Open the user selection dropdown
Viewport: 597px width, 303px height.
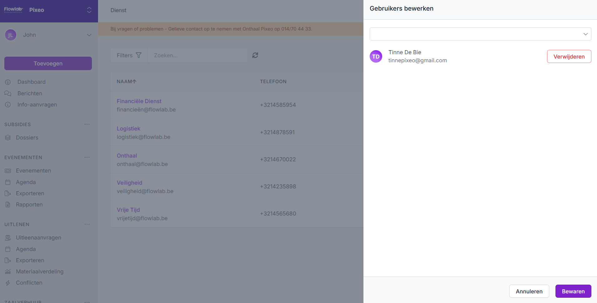click(480, 34)
